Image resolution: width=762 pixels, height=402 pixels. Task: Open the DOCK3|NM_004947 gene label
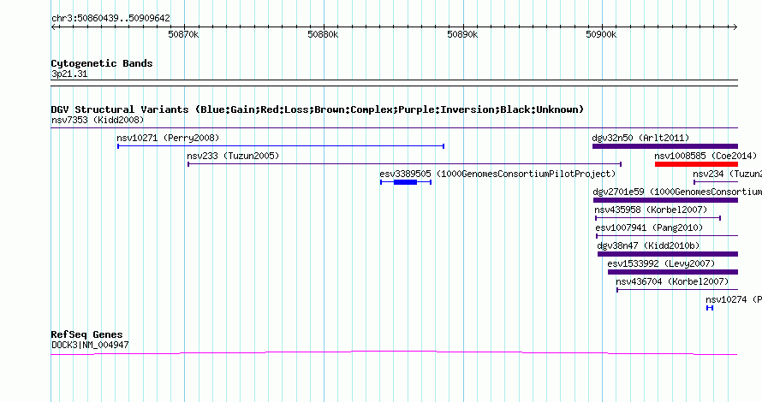(90, 345)
